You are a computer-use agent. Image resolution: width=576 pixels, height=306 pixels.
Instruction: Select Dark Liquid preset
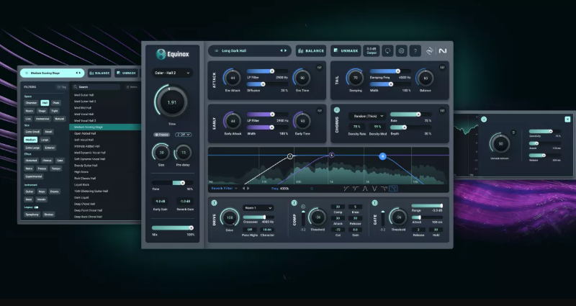pos(81,197)
